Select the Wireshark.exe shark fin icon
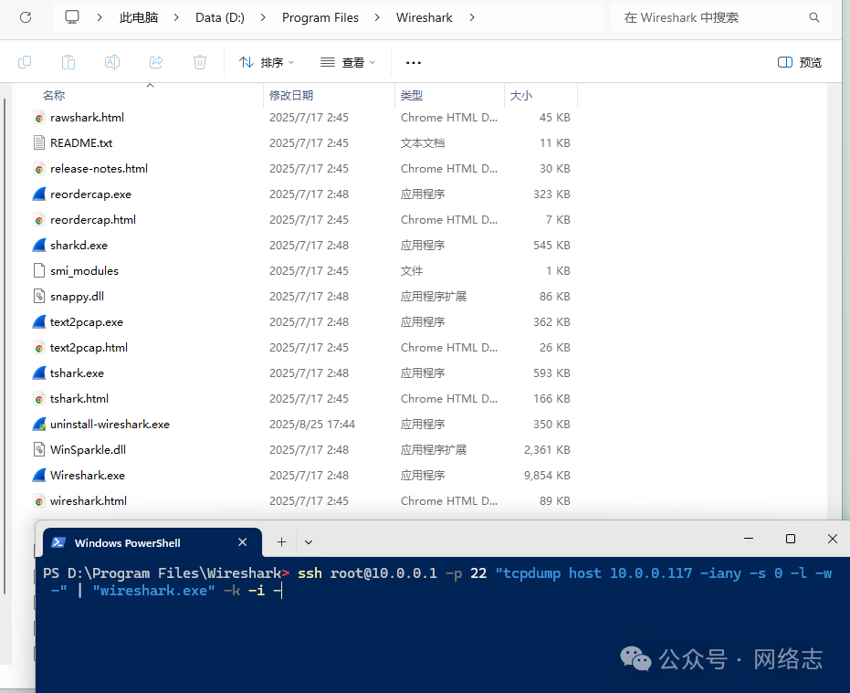 [x=39, y=475]
